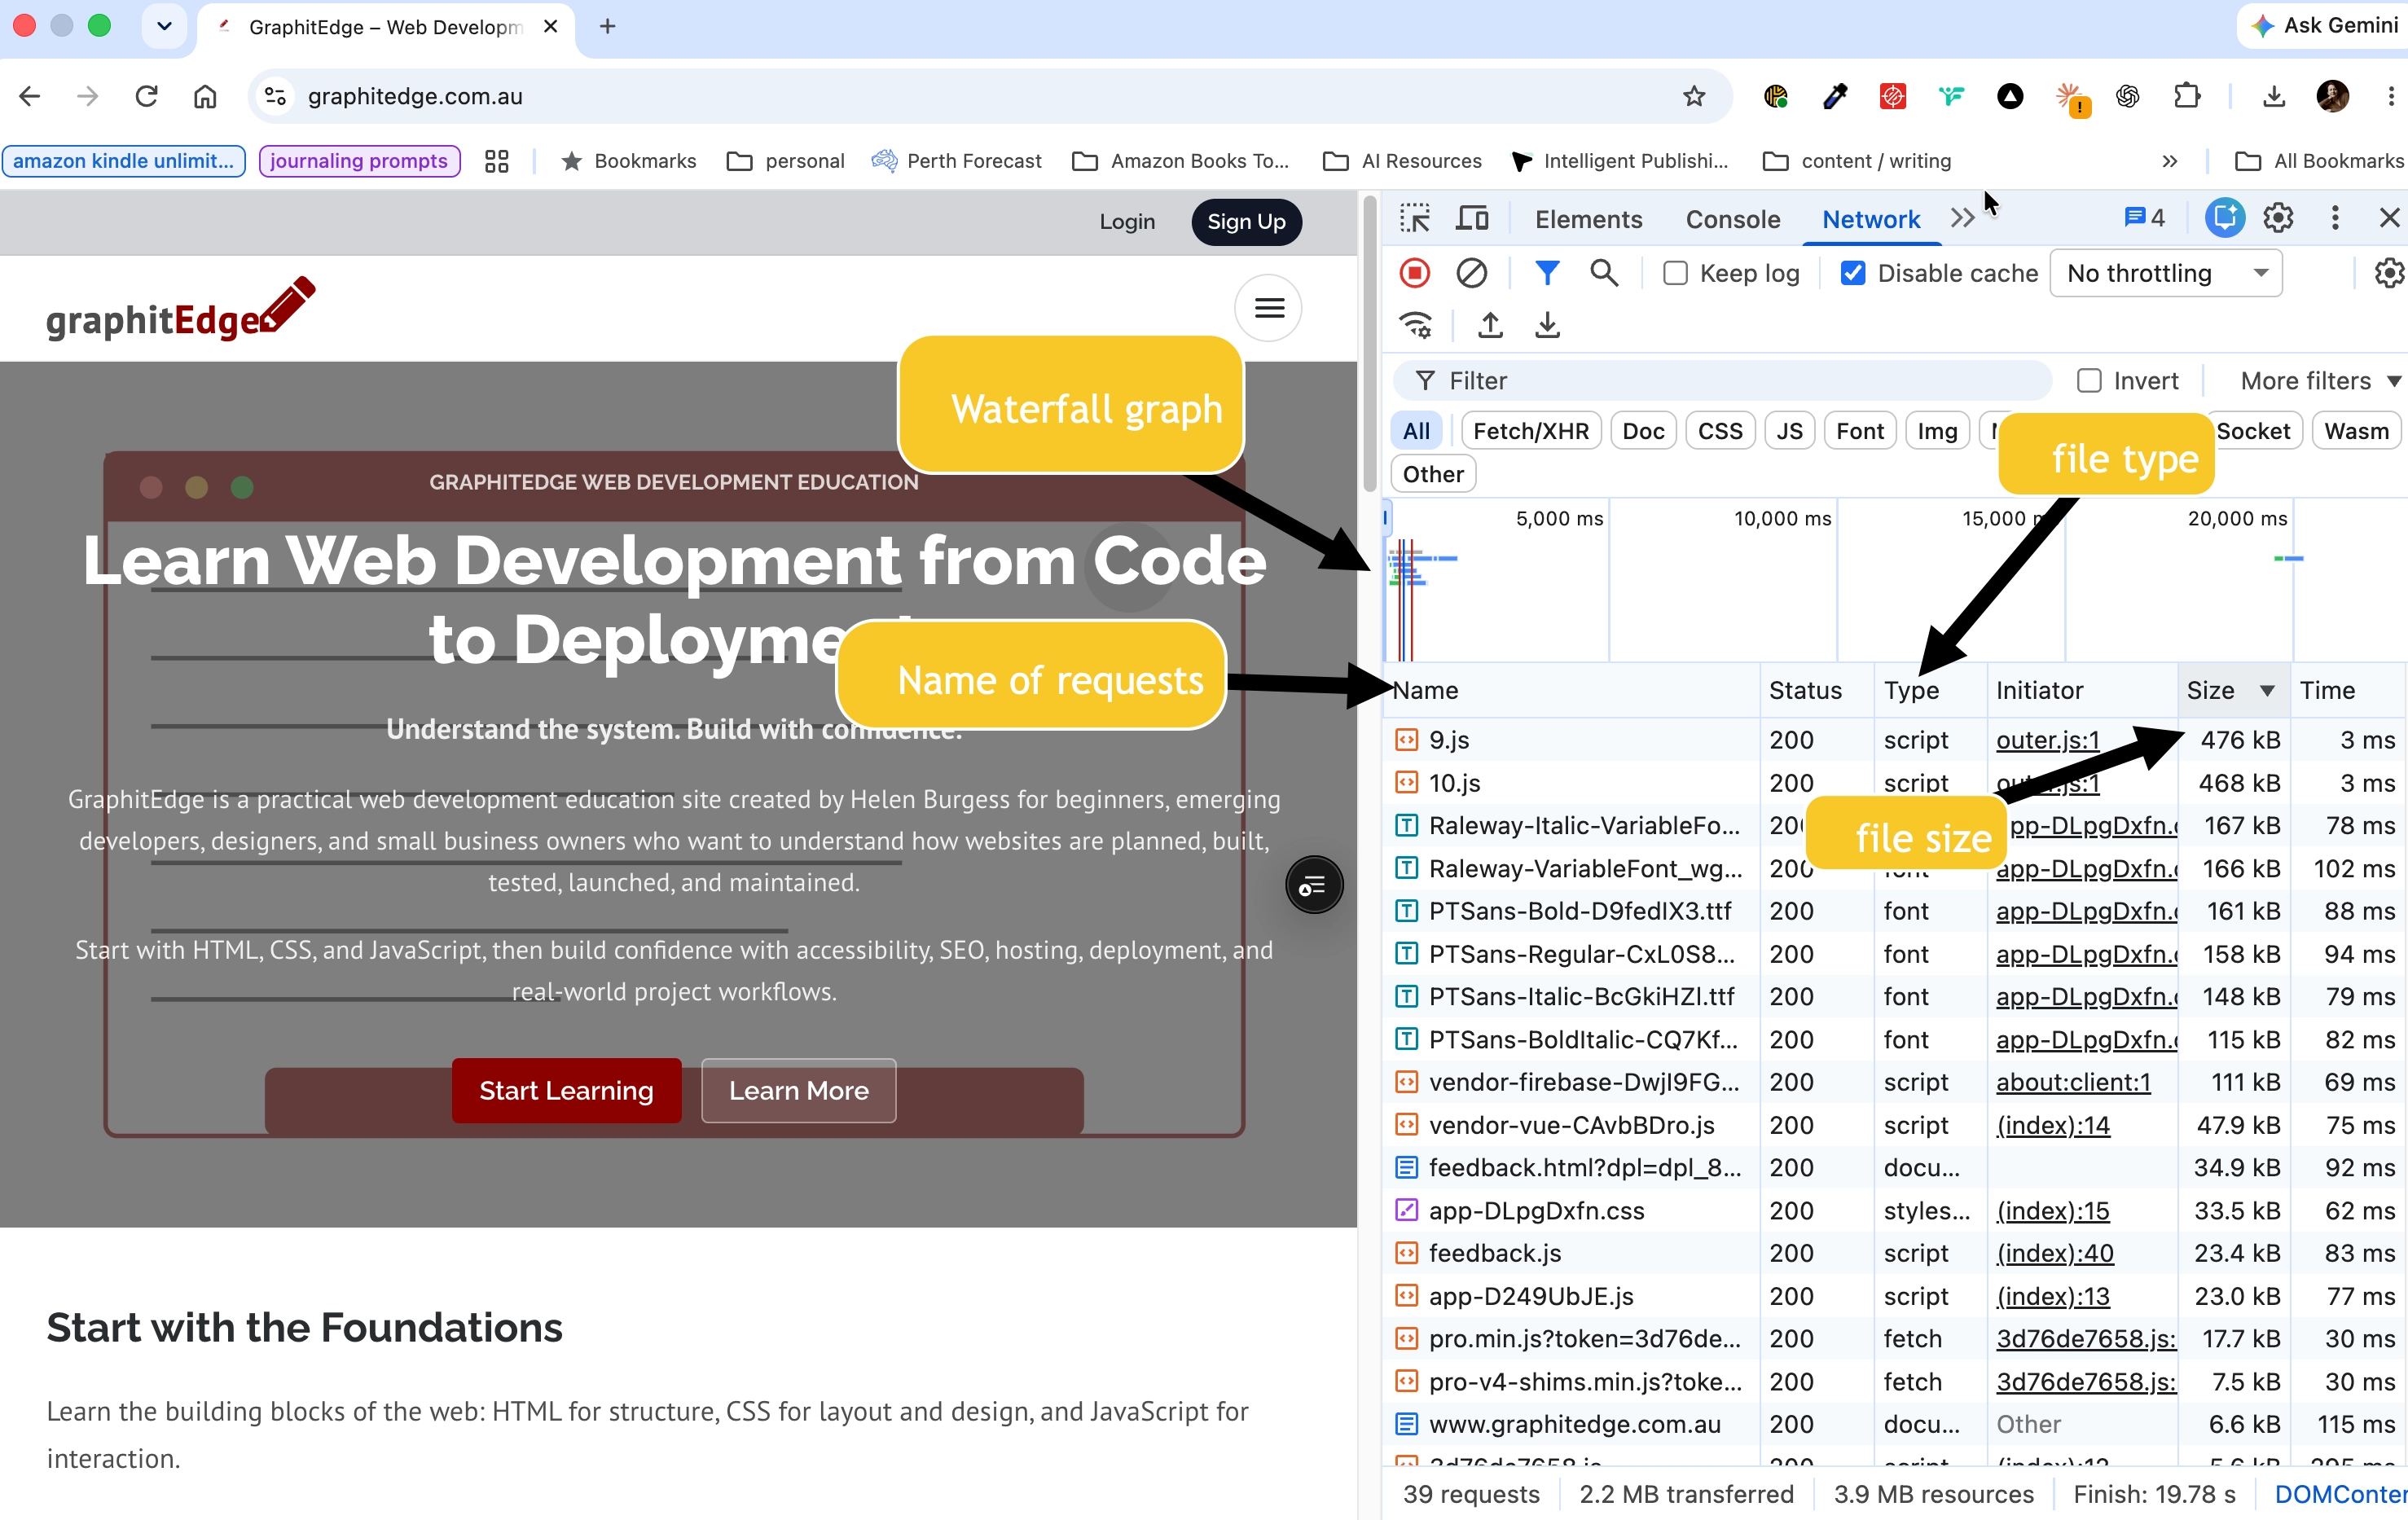Image resolution: width=2408 pixels, height=1520 pixels.
Task: Stop recording the network log
Action: pos(1414,273)
